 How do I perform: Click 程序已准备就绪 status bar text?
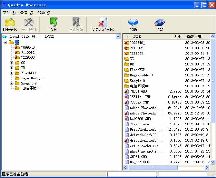coord(15,174)
